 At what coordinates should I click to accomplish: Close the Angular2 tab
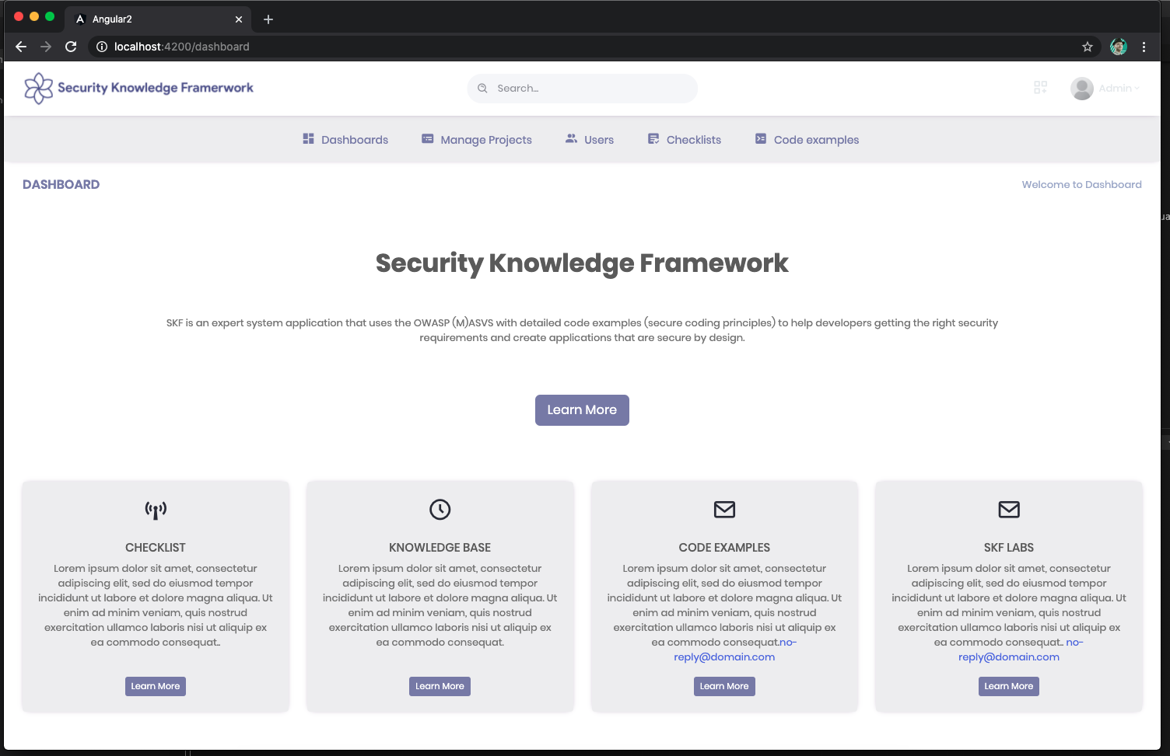point(239,19)
